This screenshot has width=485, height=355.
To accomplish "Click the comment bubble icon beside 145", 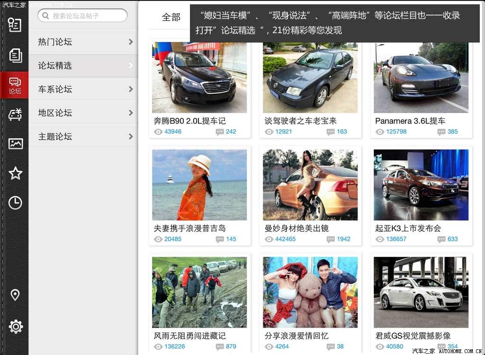I will 220,240.
